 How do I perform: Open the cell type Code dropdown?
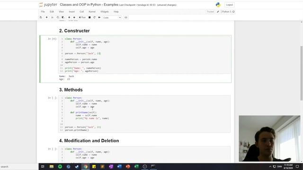112,17
